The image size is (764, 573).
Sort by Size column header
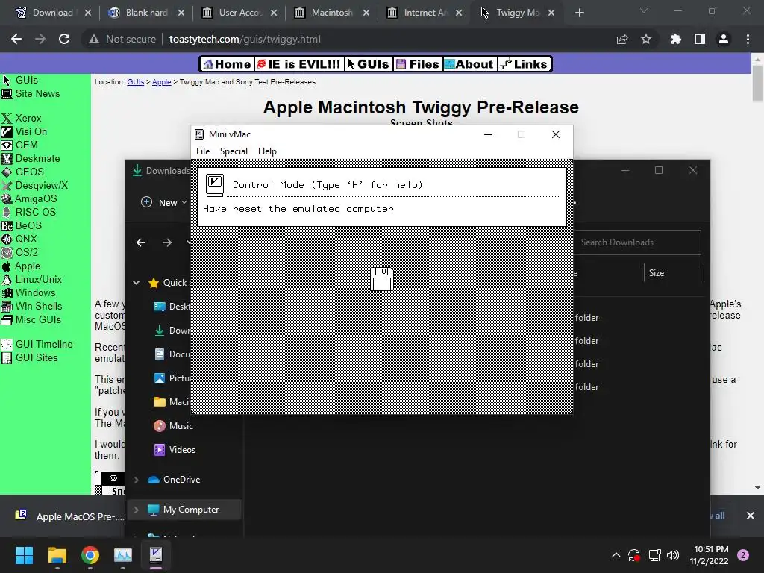pos(656,273)
